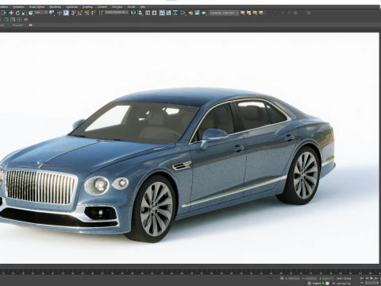
Task: Toggle the Scene Explorer icon
Action: [148, 13]
